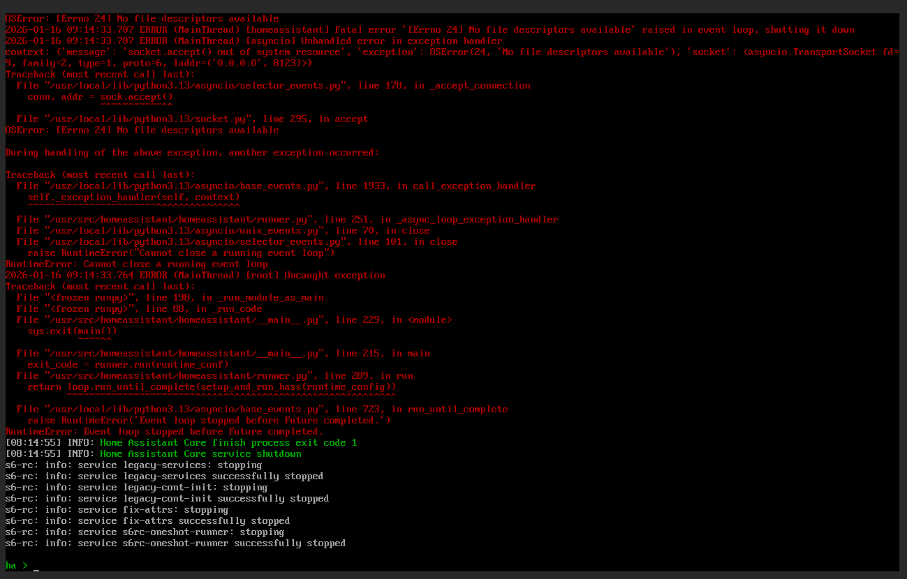This screenshot has width=907, height=579.
Task: Select 'raise RuntimeError("Cannot close a running event loop")'
Action: pos(181,253)
